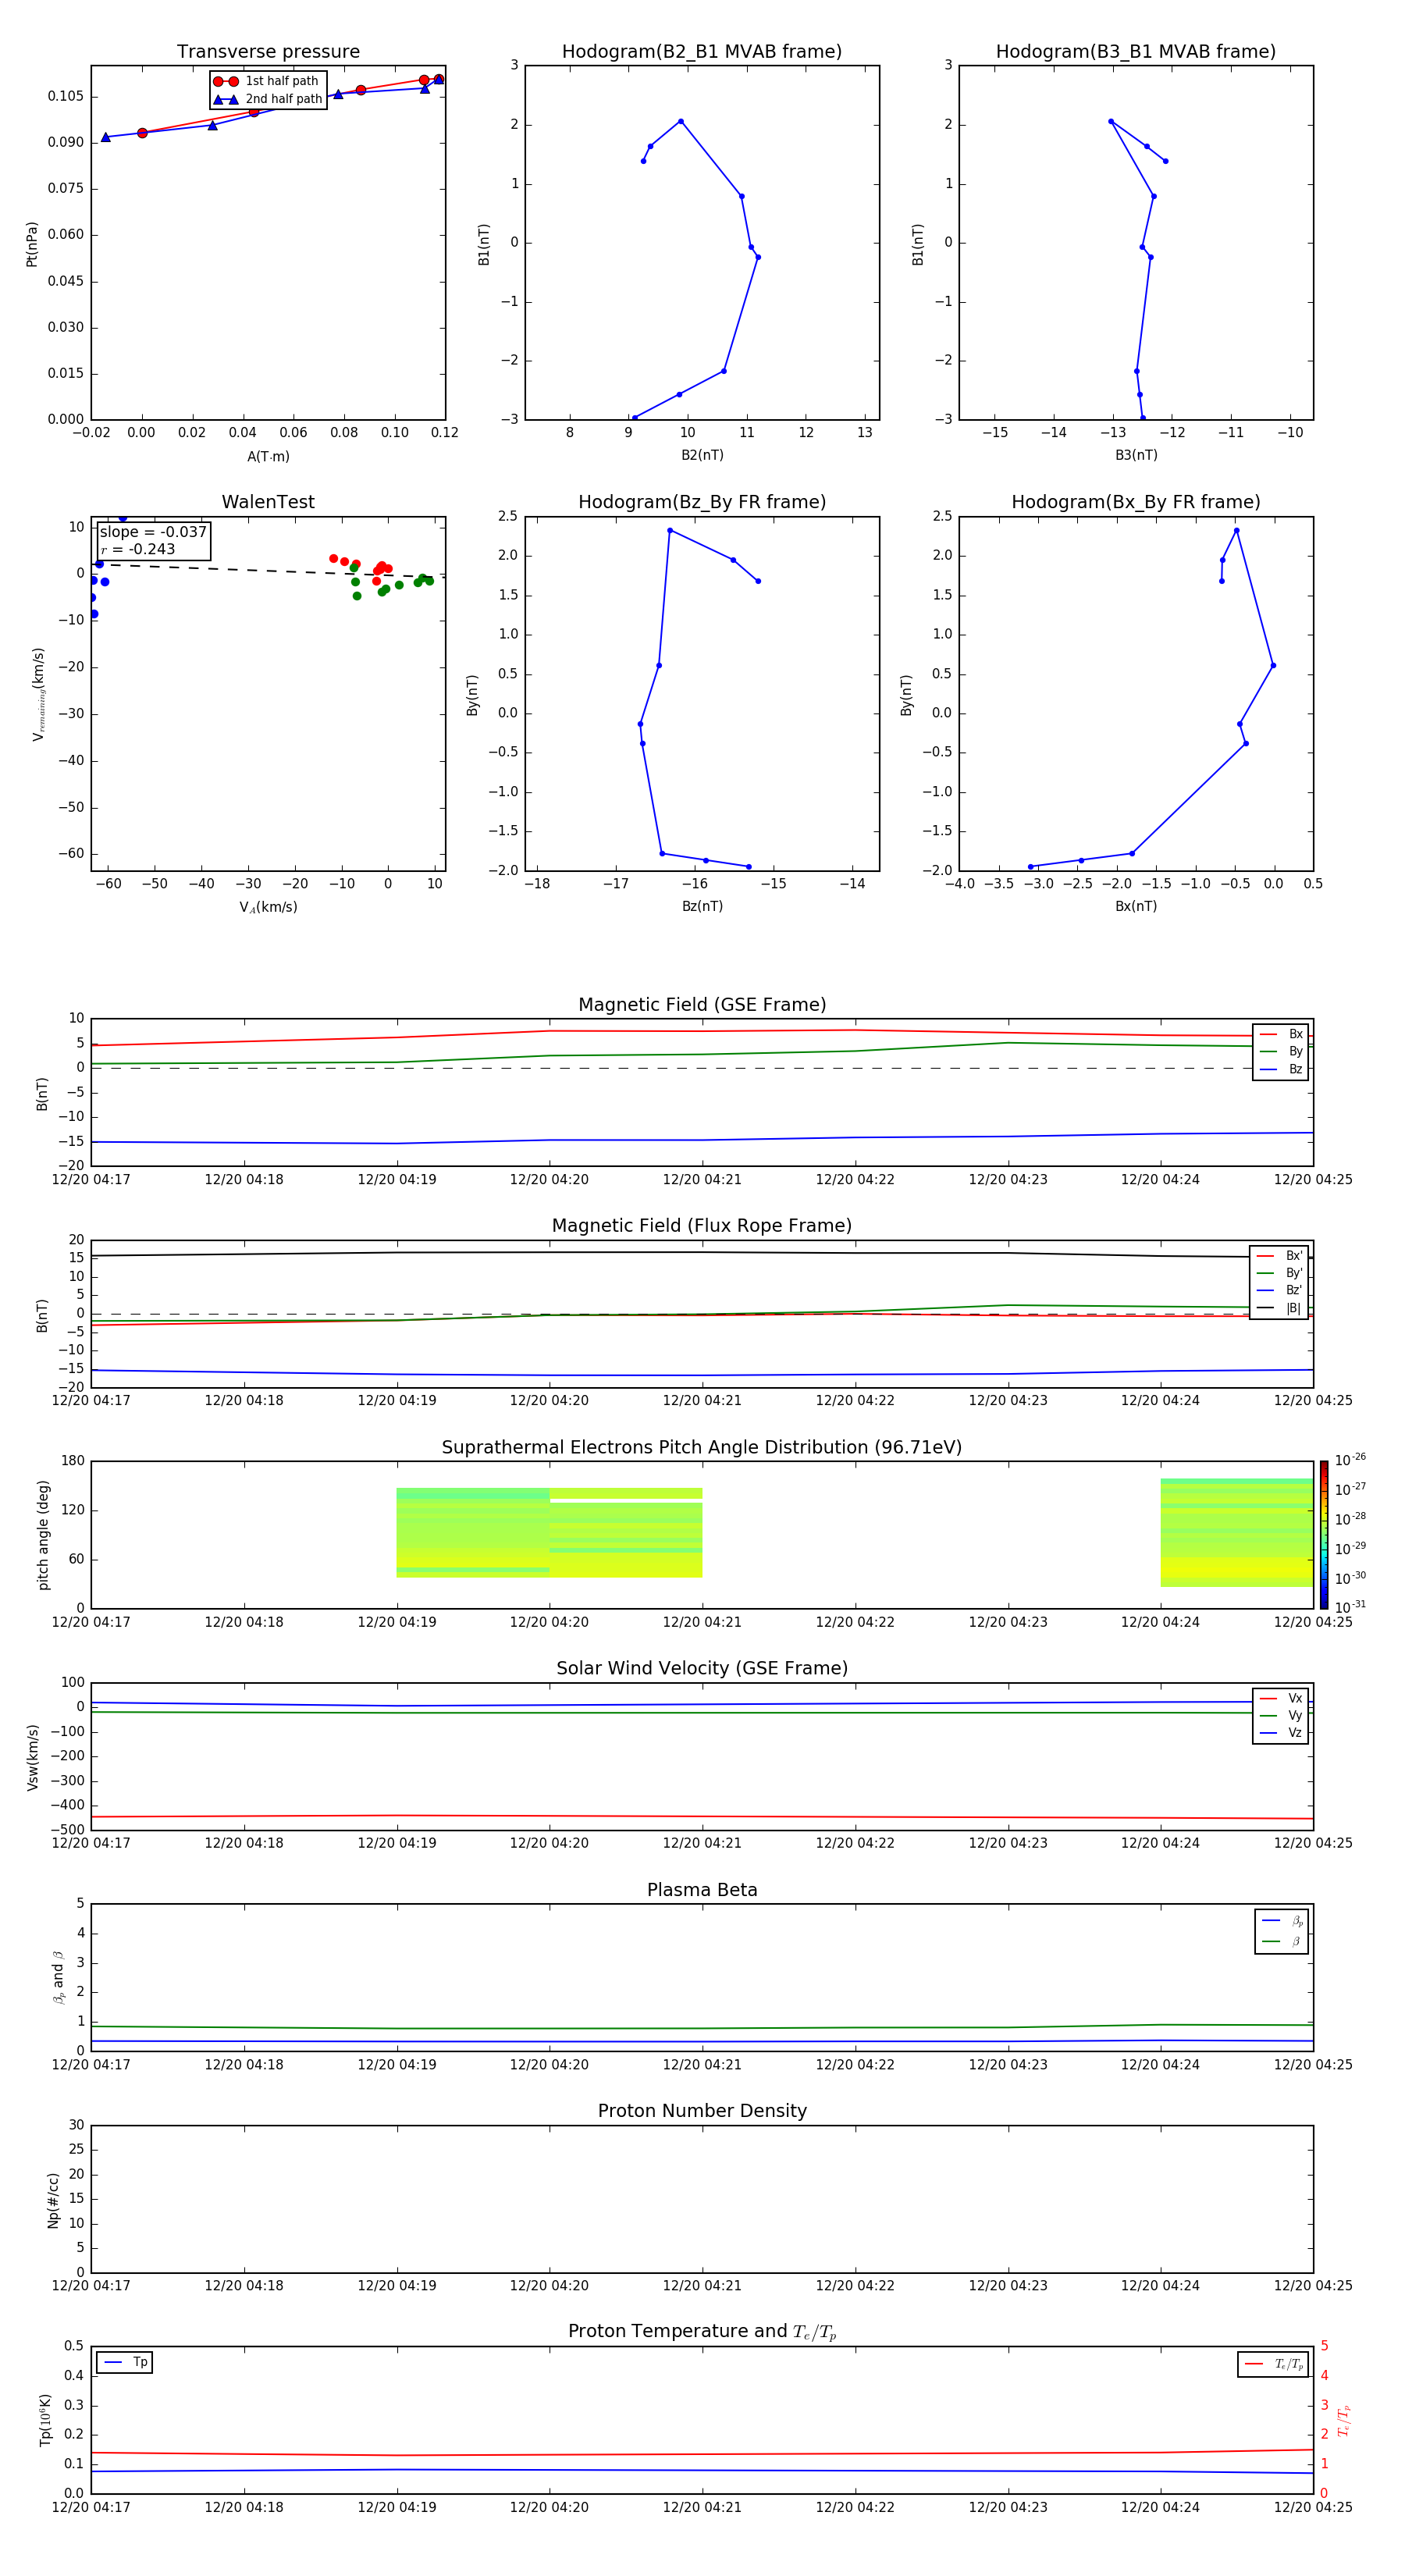Select '2nd half path' legend entry
This screenshot has width=1405, height=2576.
[x=268, y=99]
